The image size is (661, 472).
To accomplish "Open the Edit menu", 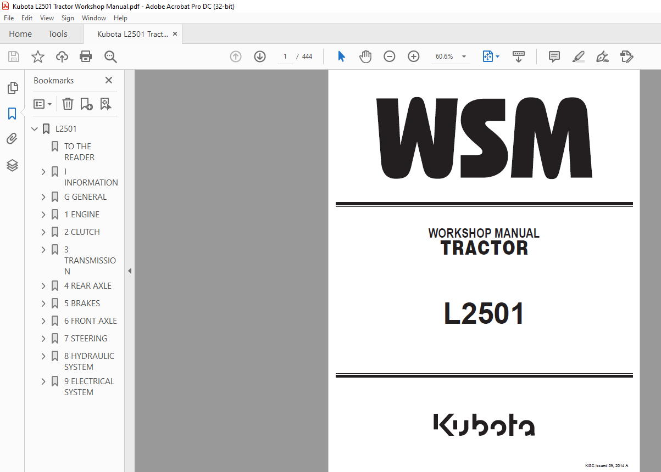I will pyautogui.click(x=27, y=18).
